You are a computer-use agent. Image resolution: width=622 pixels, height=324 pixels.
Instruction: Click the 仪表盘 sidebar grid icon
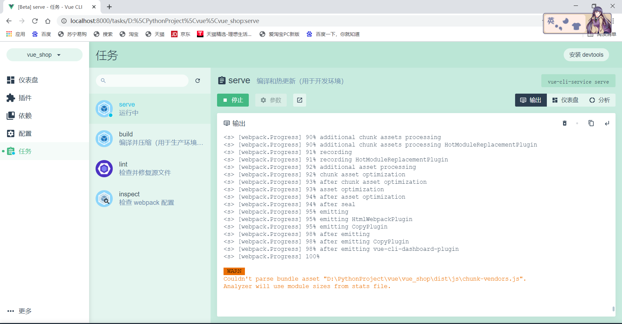tap(11, 80)
